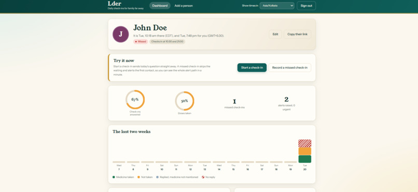Viewport: 418px width, 192px height.
Task: Click the Edit button
Action: (x=275, y=34)
